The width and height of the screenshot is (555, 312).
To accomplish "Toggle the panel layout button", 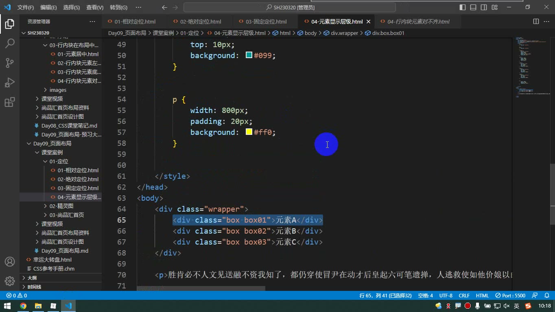I will (x=473, y=7).
